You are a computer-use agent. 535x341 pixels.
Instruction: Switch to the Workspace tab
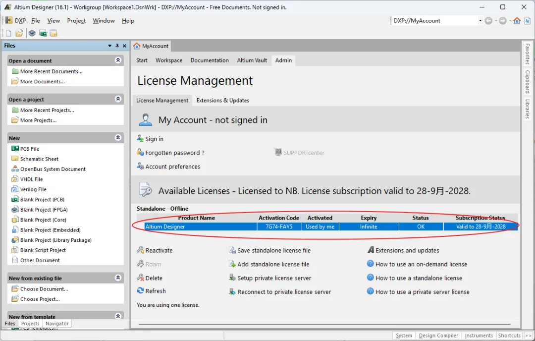pyautogui.click(x=169, y=60)
